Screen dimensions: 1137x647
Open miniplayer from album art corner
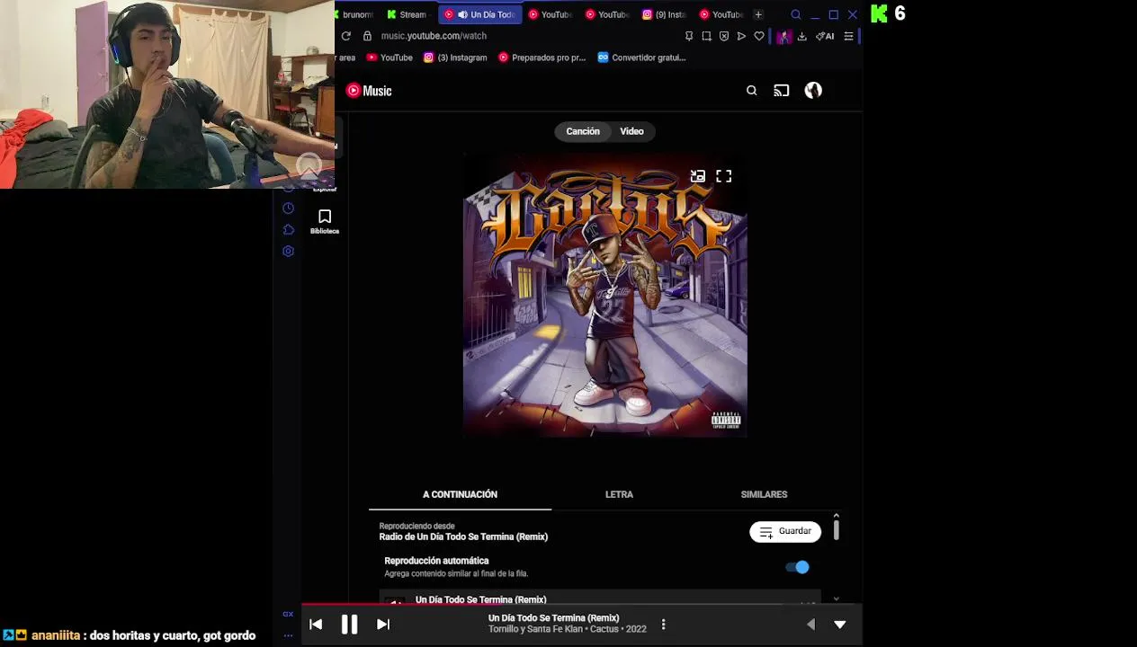[x=697, y=176]
